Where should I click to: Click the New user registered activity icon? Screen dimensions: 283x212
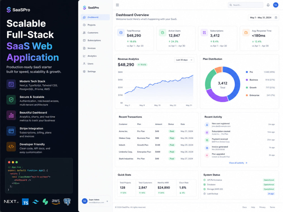pyautogui.click(x=207, y=125)
